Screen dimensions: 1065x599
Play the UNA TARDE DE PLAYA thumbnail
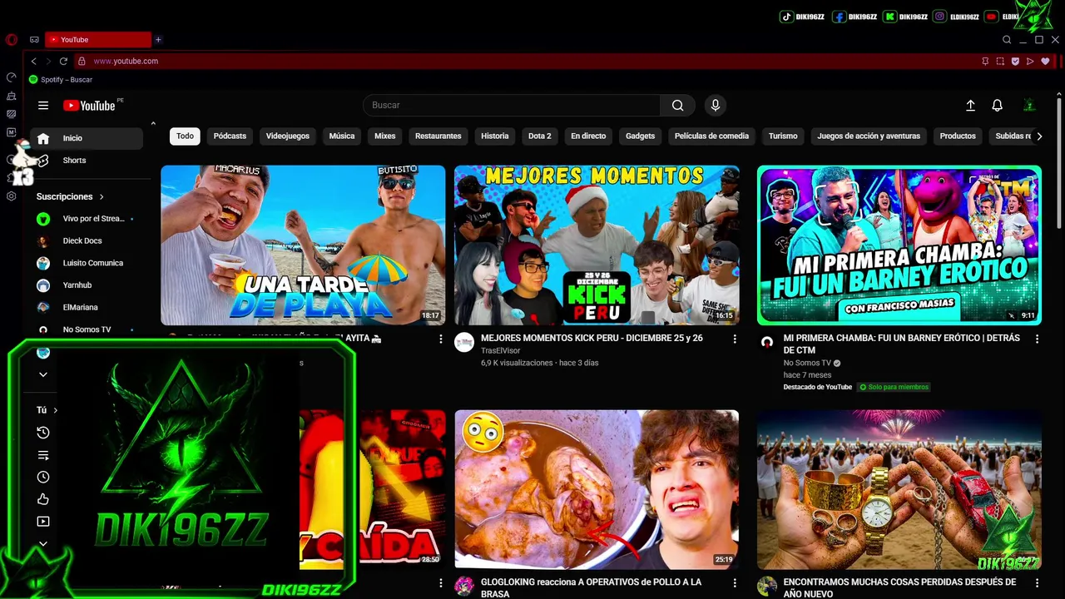point(303,245)
